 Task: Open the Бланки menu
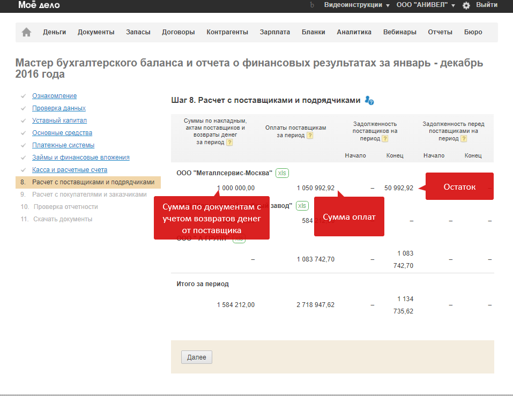tap(314, 32)
